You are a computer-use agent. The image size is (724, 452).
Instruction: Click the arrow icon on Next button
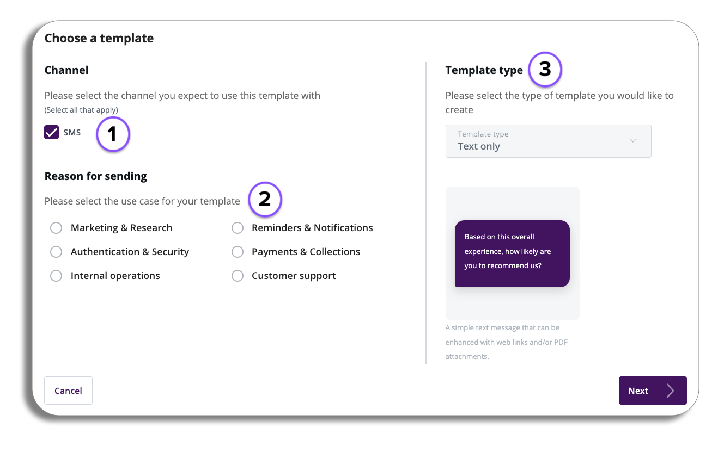coord(671,391)
